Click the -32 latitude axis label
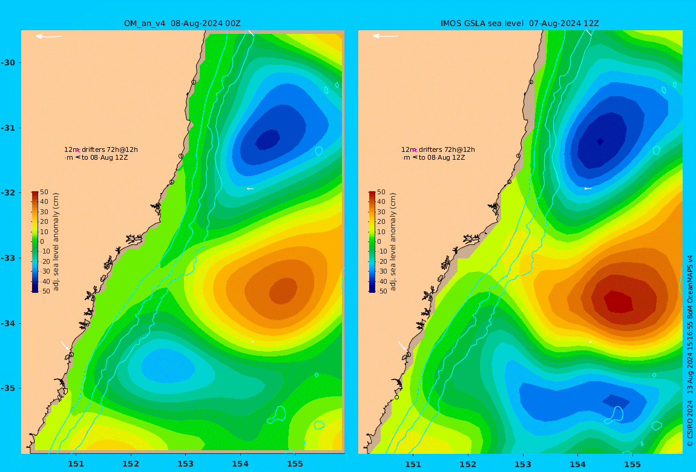The image size is (696, 472). click(x=8, y=192)
